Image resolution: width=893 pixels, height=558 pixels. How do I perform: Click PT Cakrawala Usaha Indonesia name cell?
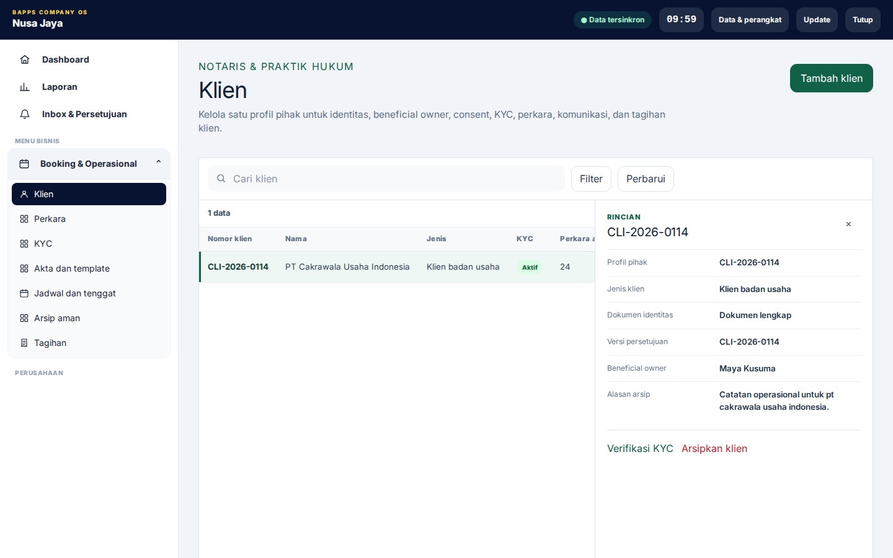point(347,267)
